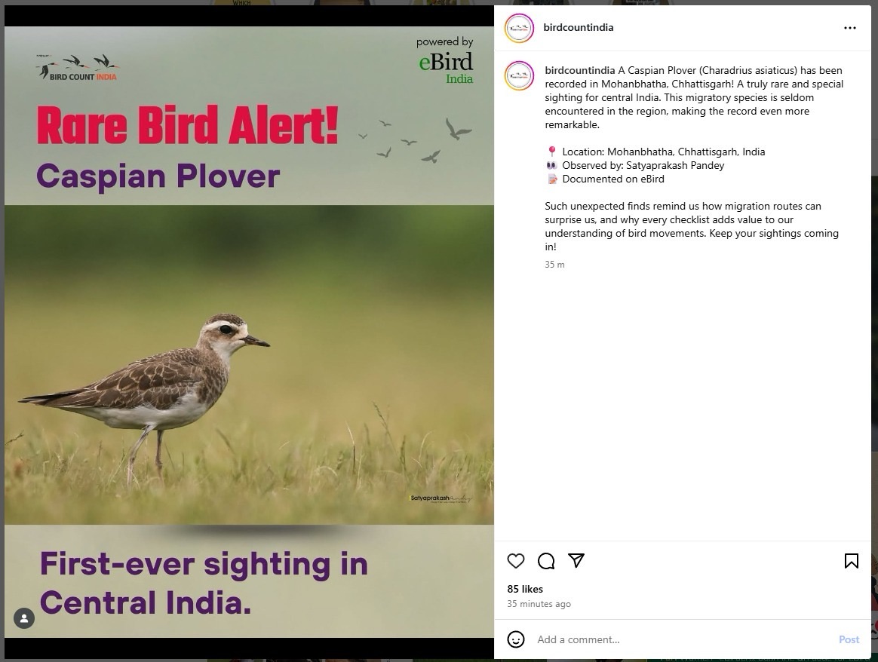Click the 35 m caption time label

coord(554,264)
